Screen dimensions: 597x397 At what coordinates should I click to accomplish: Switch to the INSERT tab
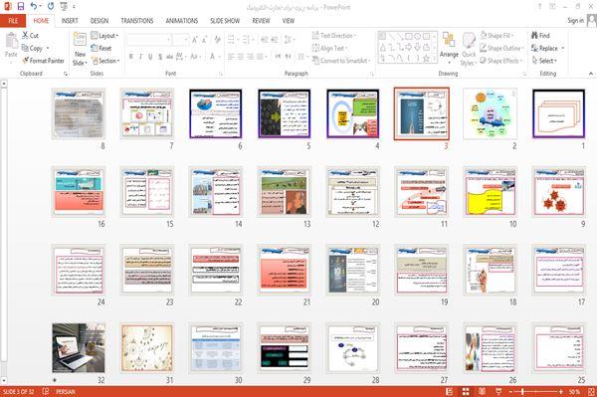(70, 21)
